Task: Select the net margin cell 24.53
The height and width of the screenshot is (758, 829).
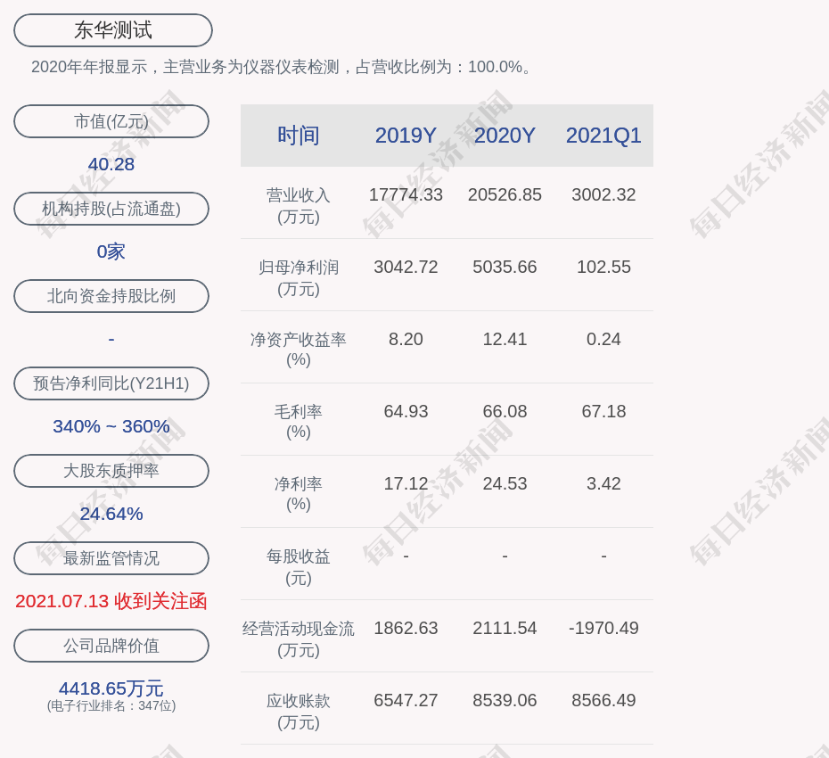Action: pos(505,483)
